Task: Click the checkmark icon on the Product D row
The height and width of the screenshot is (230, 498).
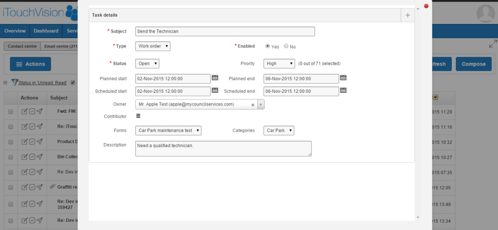Action: click(x=32, y=141)
